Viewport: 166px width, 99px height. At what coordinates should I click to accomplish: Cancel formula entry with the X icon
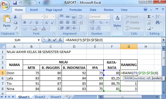[x=49, y=40]
